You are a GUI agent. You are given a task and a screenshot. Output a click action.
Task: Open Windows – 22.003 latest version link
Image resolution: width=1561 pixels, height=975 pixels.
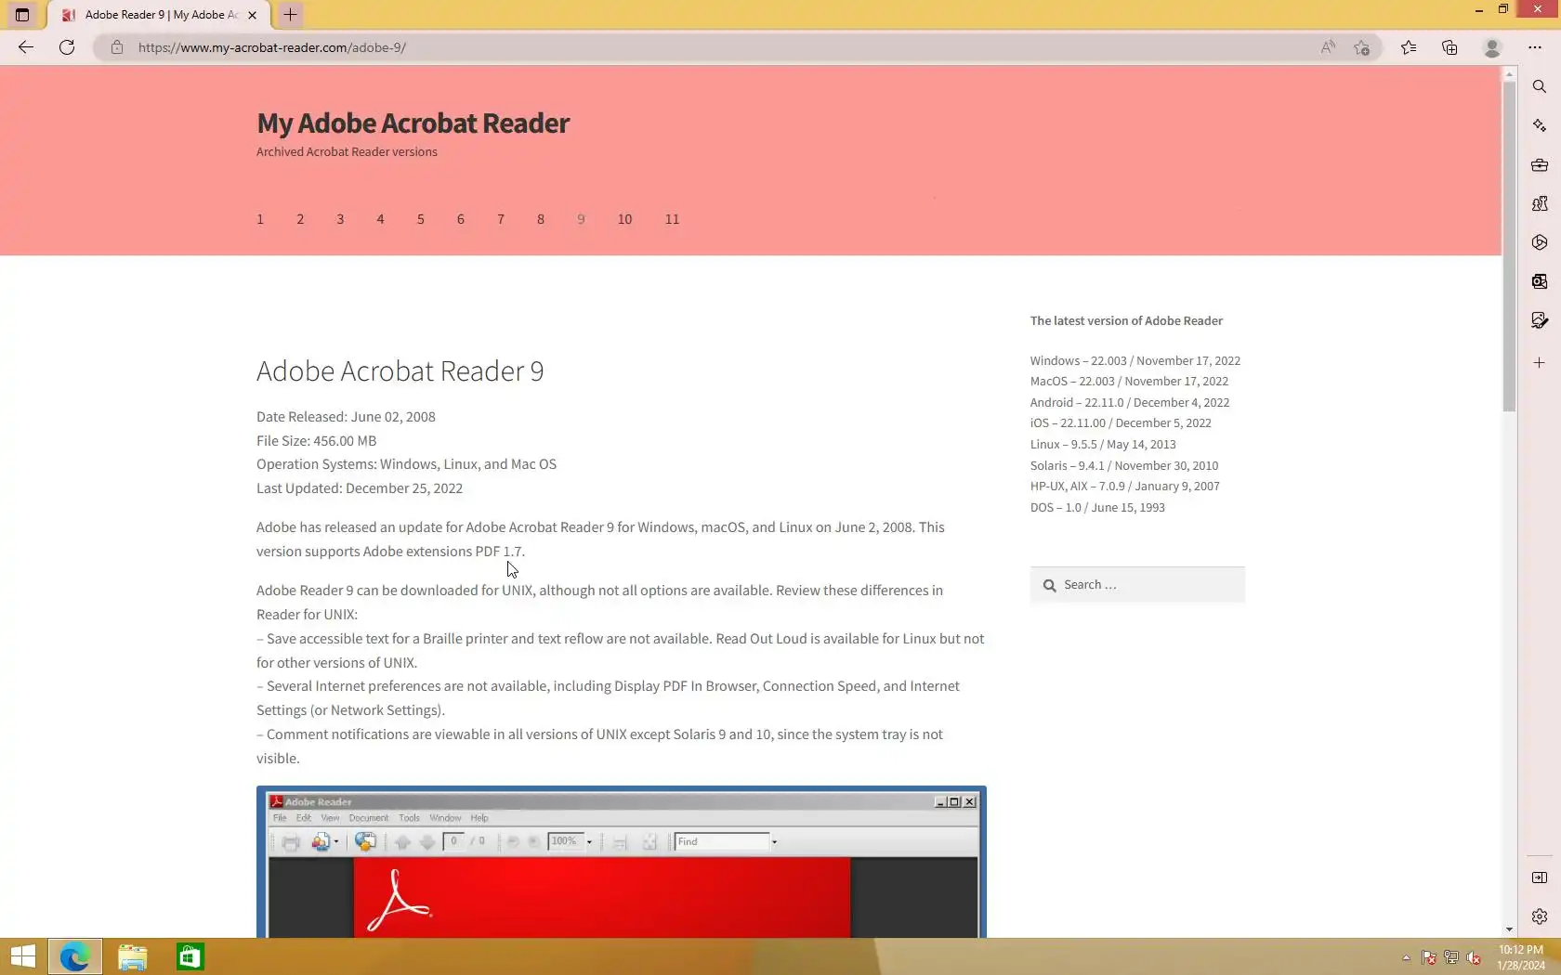[1135, 360]
